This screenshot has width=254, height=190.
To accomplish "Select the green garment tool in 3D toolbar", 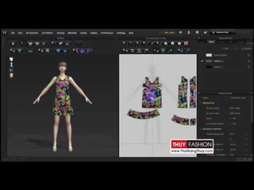I will 30,44.
